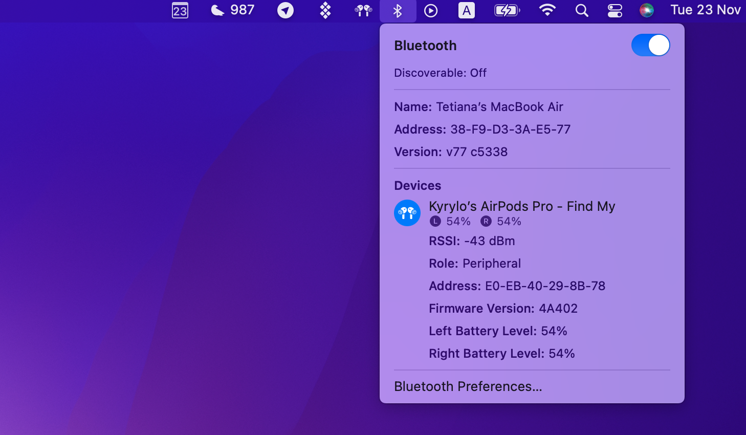Click the battery charging status icon
Viewport: 746px width, 435px height.
[507, 10]
